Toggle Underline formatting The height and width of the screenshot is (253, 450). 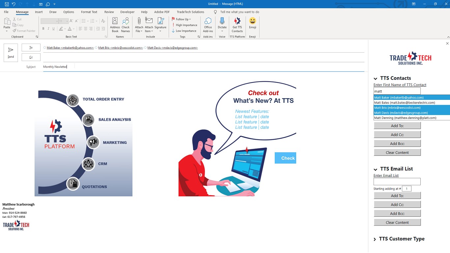[x=54, y=29]
